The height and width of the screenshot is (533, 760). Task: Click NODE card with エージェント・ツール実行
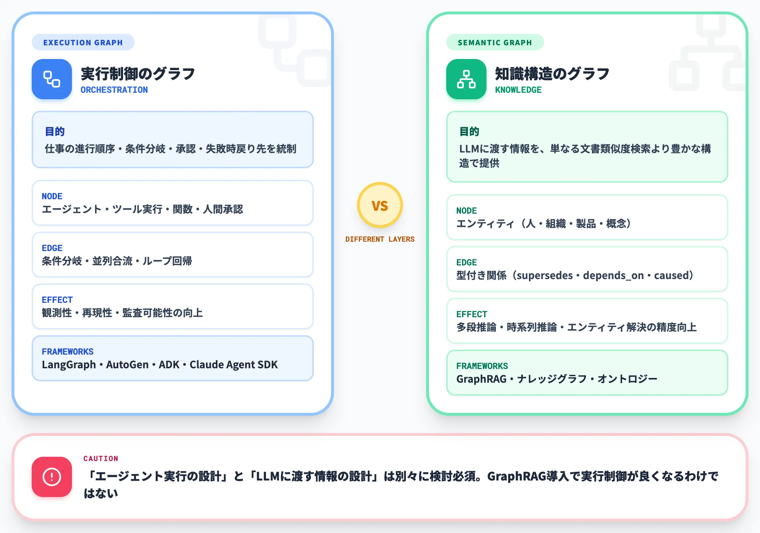tap(173, 203)
